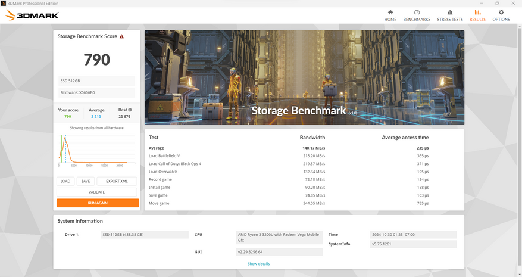
Task: Click the Storage Benchmark banner image
Action: (x=304, y=77)
